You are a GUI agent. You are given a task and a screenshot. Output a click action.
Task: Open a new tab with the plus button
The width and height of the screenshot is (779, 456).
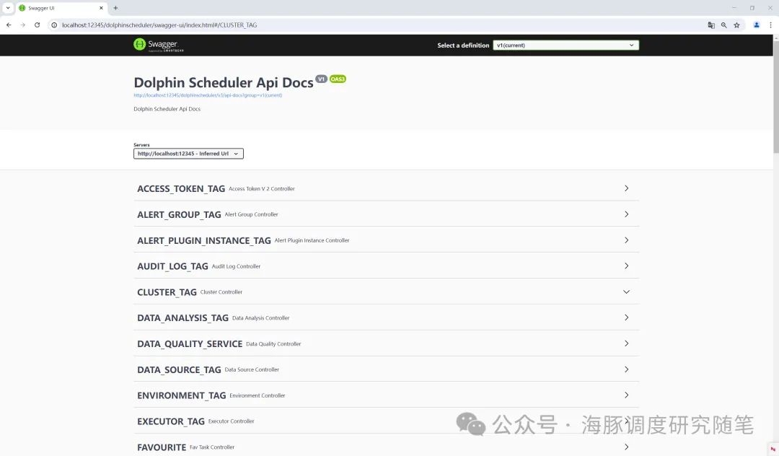(115, 8)
